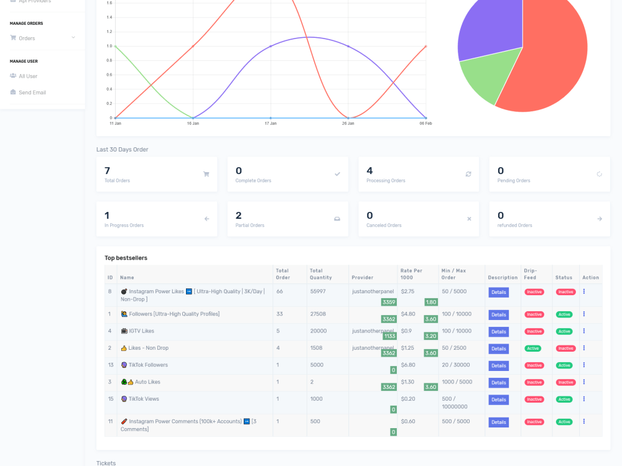Open action menu for Followers row

click(x=584, y=314)
